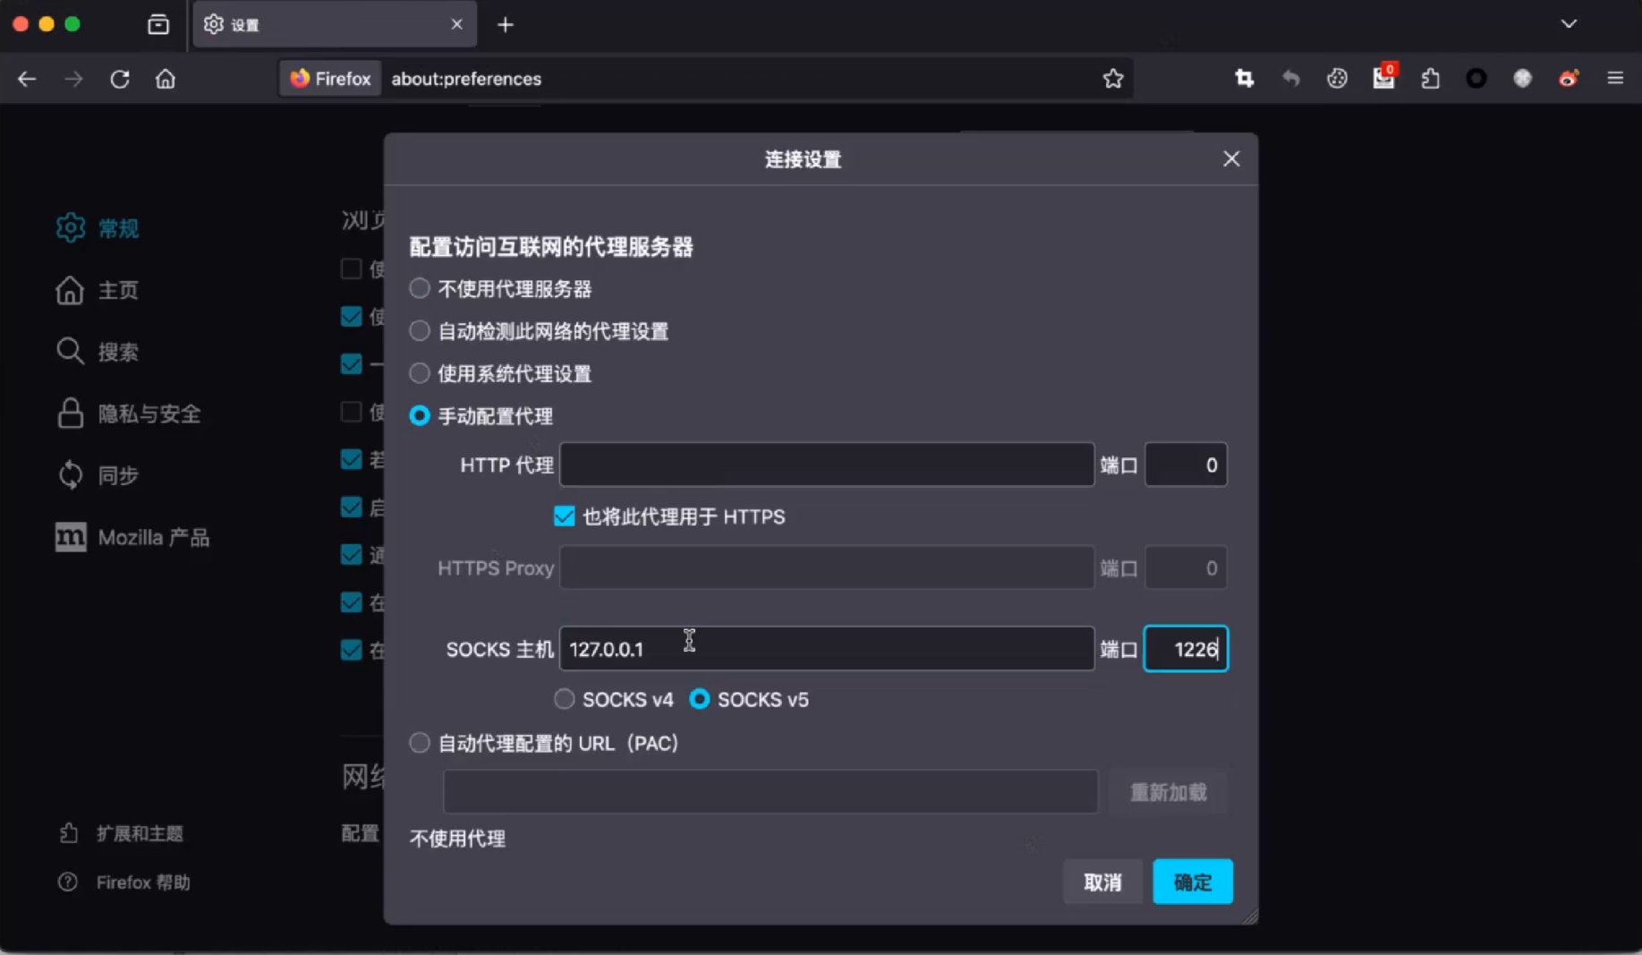
Task: Click 取消 to discard changes
Action: (x=1102, y=882)
